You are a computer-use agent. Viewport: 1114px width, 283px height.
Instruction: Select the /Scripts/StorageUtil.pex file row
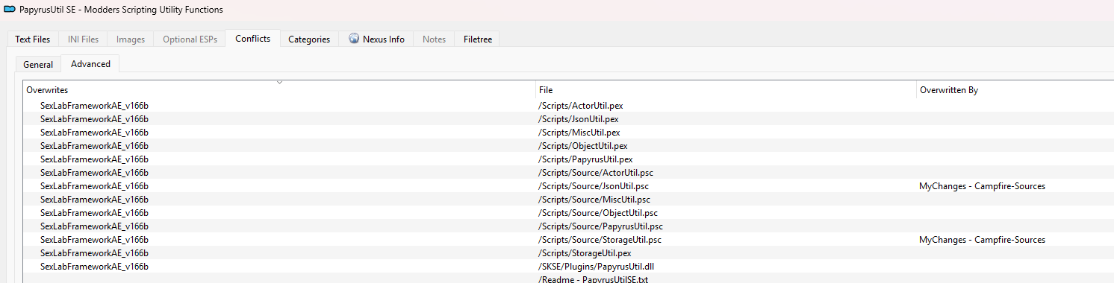[x=568, y=253]
